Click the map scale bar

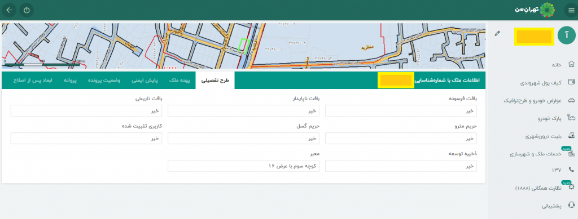click(42, 64)
